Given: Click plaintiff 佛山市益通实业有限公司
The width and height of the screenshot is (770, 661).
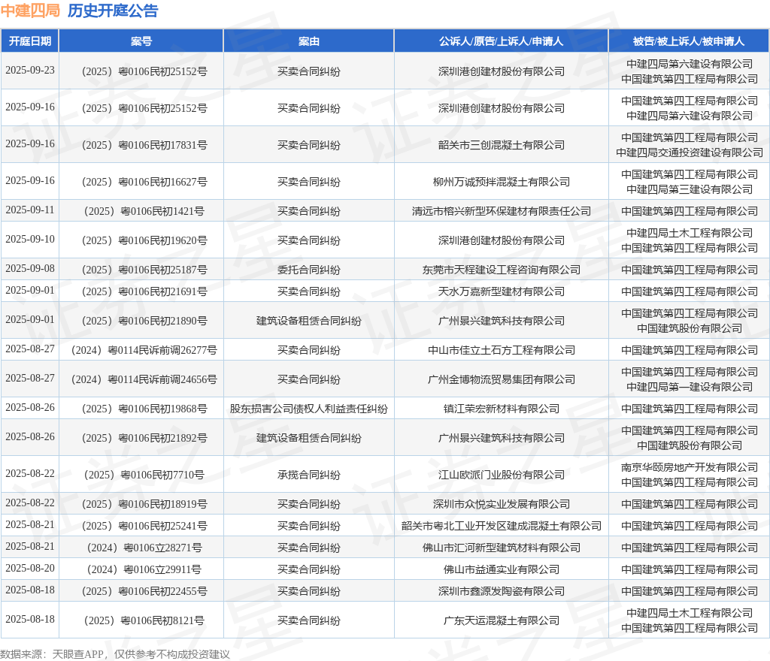Looking at the screenshot, I should click(502, 569).
